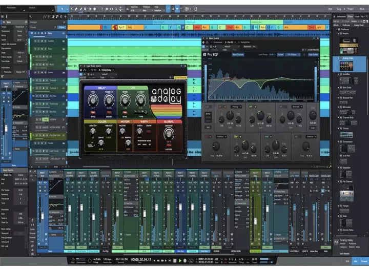Click the Follow button on Chords track

(61, 27)
